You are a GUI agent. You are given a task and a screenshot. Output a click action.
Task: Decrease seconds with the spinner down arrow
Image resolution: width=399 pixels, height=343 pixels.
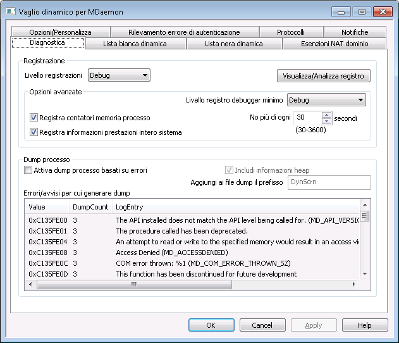tap(326, 122)
